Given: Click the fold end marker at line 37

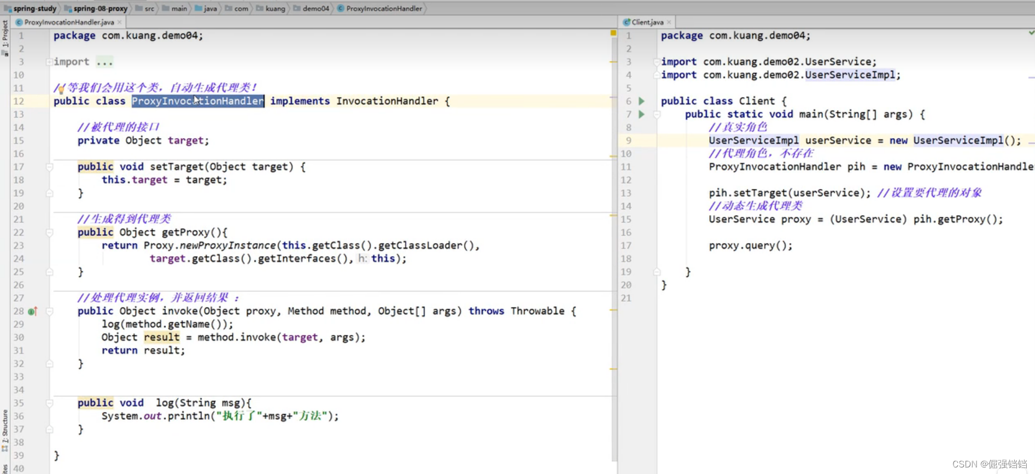Looking at the screenshot, I should (49, 429).
